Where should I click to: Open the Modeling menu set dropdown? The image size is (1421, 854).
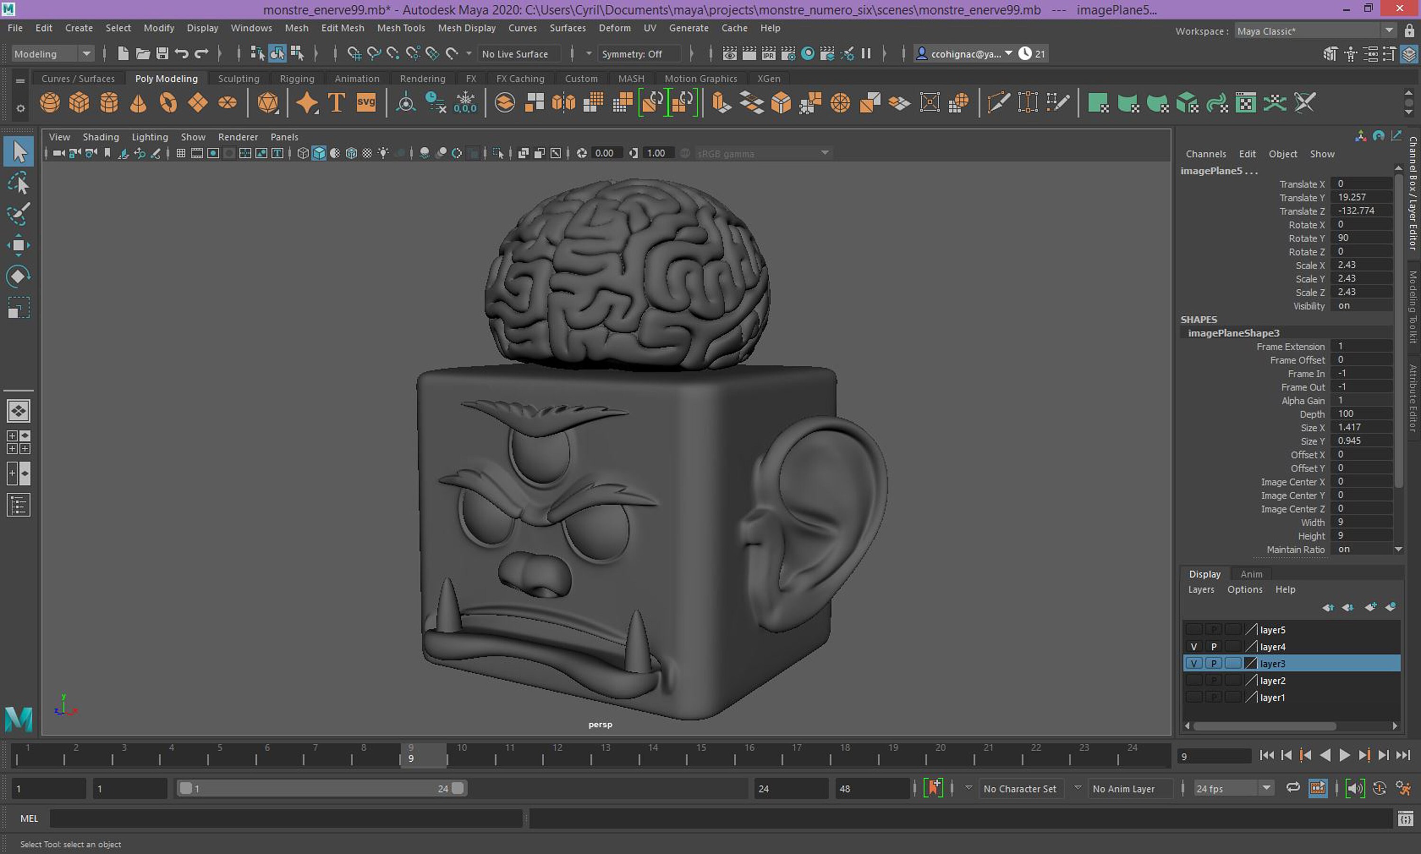coord(52,54)
